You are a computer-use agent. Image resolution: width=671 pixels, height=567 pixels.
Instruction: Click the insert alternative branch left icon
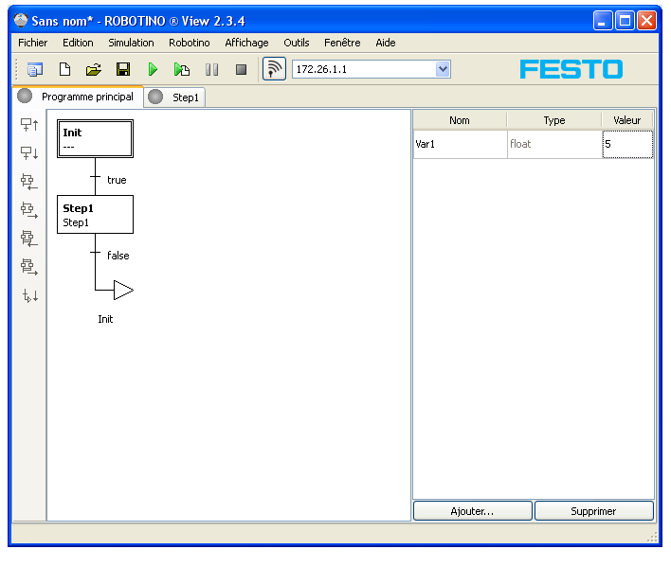coord(29,182)
